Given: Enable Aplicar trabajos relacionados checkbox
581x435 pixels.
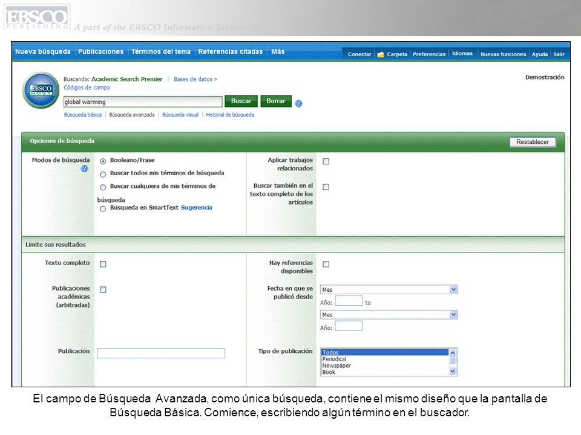Looking at the screenshot, I should (x=326, y=161).
